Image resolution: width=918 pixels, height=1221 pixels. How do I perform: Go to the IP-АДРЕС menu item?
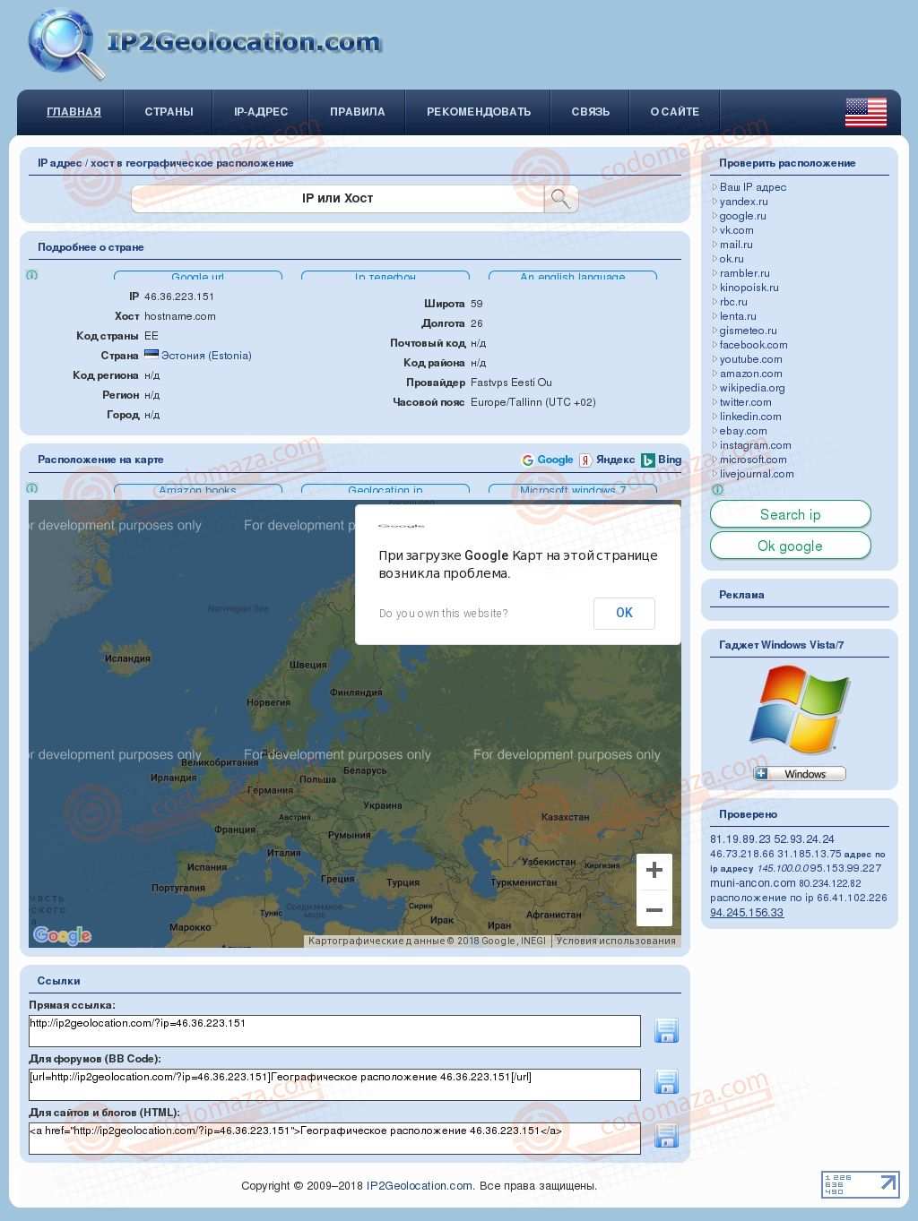[x=261, y=112]
